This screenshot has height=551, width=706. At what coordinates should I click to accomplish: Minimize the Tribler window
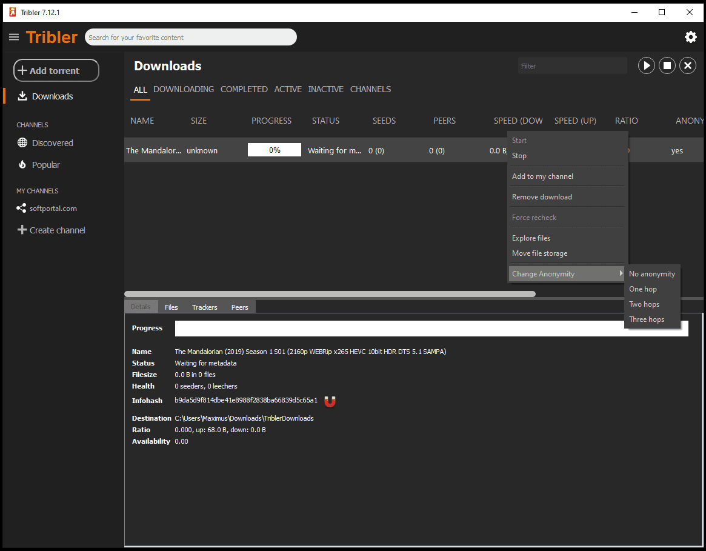pos(634,13)
